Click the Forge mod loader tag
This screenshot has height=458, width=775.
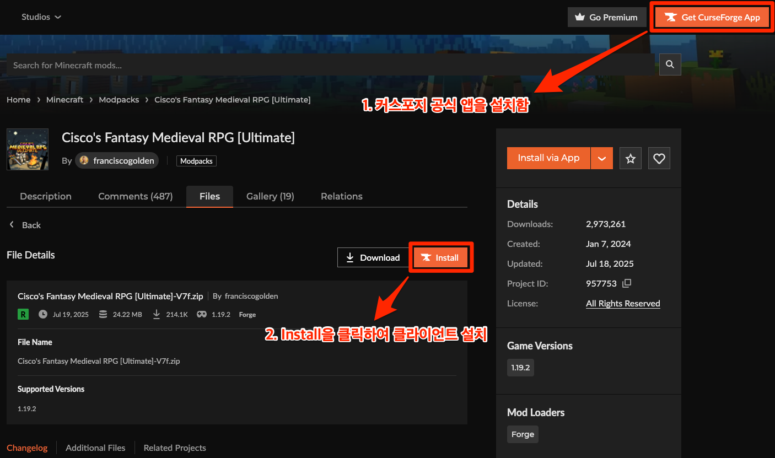tap(523, 434)
